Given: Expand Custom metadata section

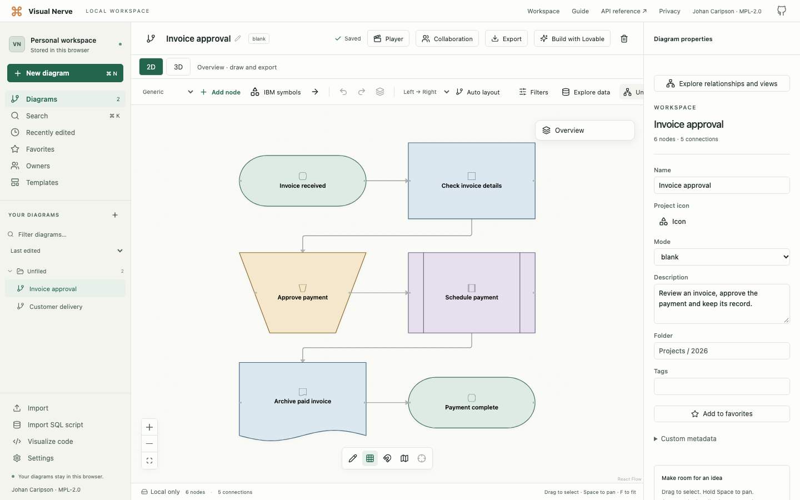Looking at the screenshot, I should point(686,439).
